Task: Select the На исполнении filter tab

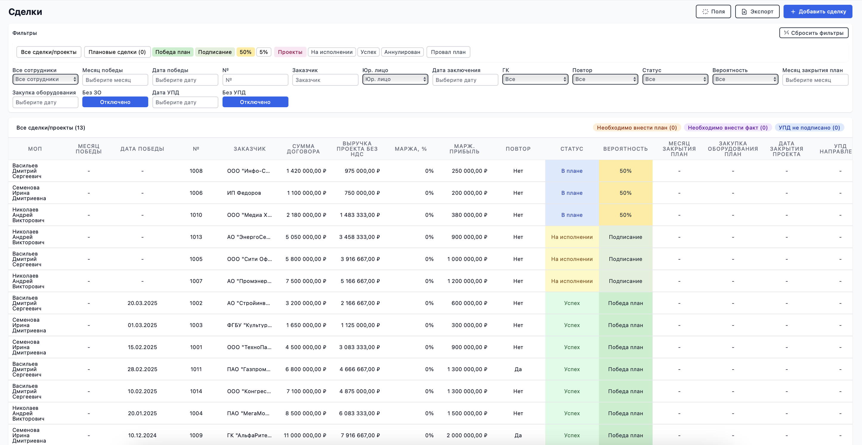Action: 332,52
